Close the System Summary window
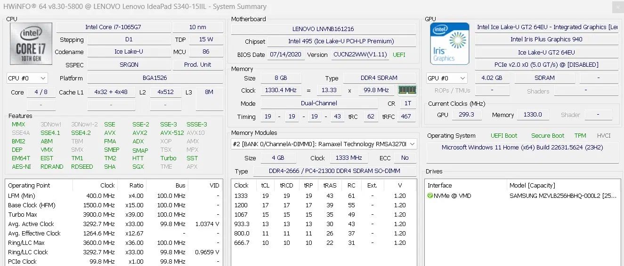Viewport: 624px width, 266px height. [x=617, y=7]
